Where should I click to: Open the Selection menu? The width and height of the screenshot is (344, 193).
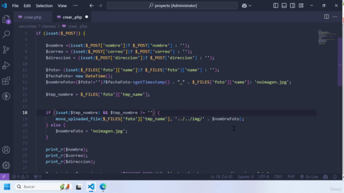point(44,6)
